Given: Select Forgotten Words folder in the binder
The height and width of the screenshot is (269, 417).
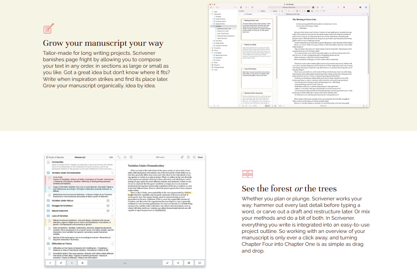Looking at the screenshot, I should [221, 21].
